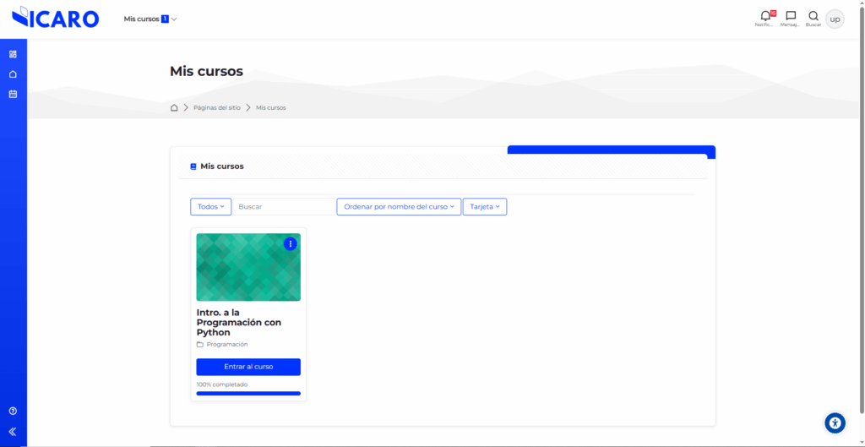
Task: Open Mis cursos menu in top navigation
Action: tap(150, 19)
